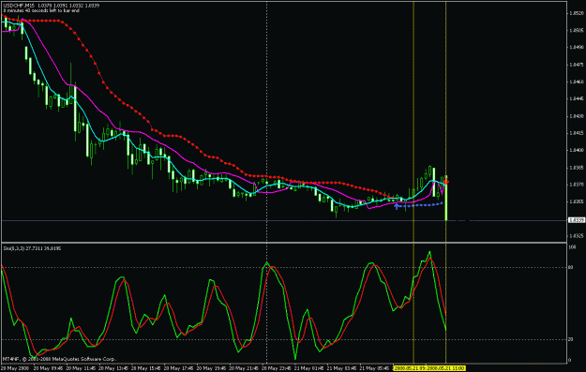Click the '21 May 03:45' time label
586x372 pixels.
(x=341, y=368)
